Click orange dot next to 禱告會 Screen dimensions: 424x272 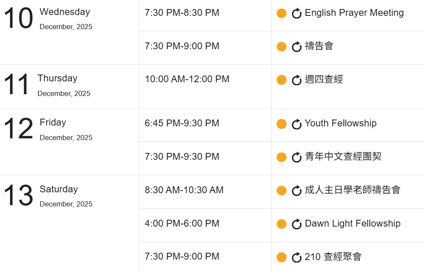click(281, 47)
